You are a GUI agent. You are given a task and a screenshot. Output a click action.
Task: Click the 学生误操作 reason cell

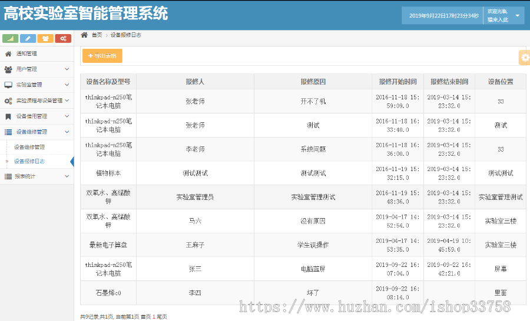click(x=313, y=245)
